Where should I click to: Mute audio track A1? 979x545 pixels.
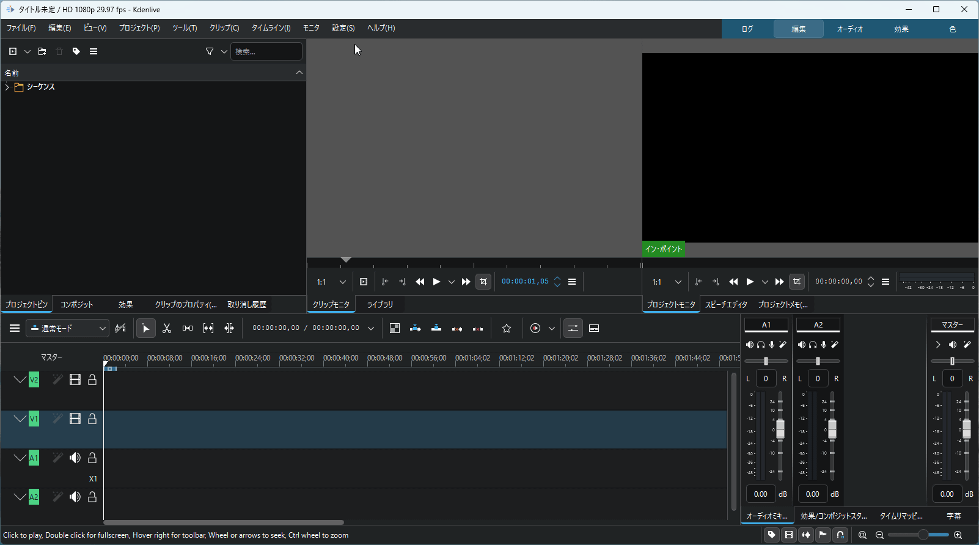tap(75, 458)
